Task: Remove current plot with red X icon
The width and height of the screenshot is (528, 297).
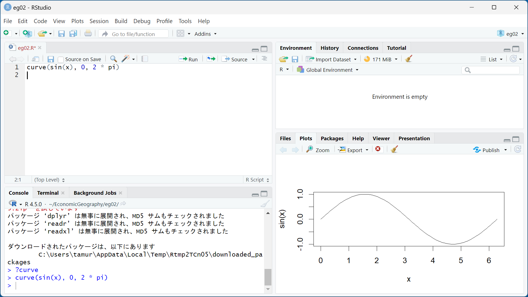Action: tap(378, 149)
